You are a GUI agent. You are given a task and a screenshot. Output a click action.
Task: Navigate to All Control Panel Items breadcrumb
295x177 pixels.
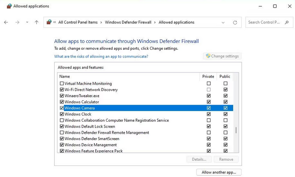coord(78,22)
